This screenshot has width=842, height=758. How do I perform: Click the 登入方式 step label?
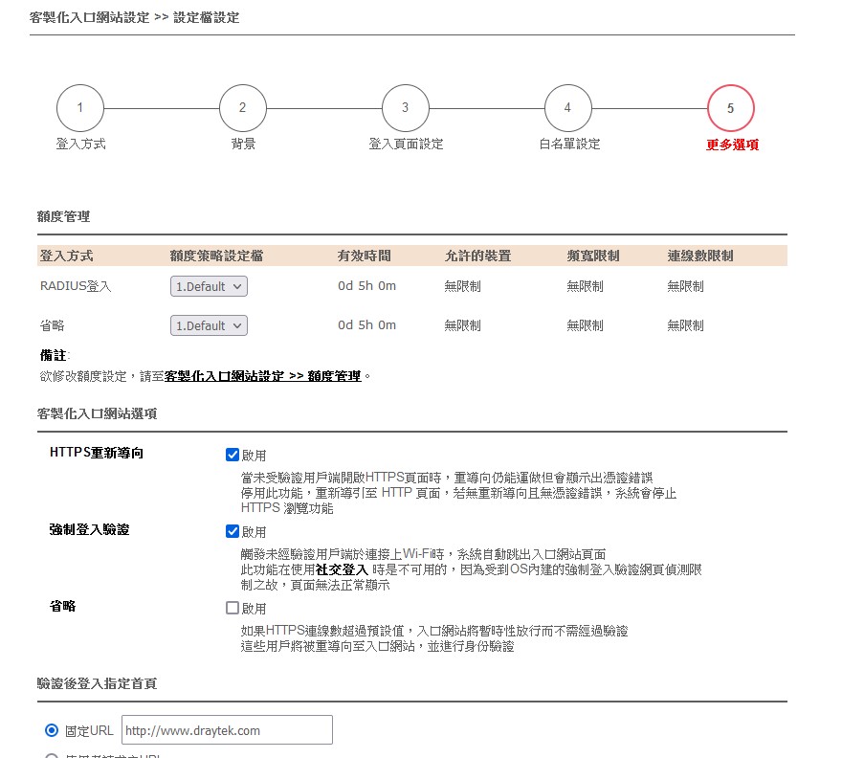tap(80, 145)
